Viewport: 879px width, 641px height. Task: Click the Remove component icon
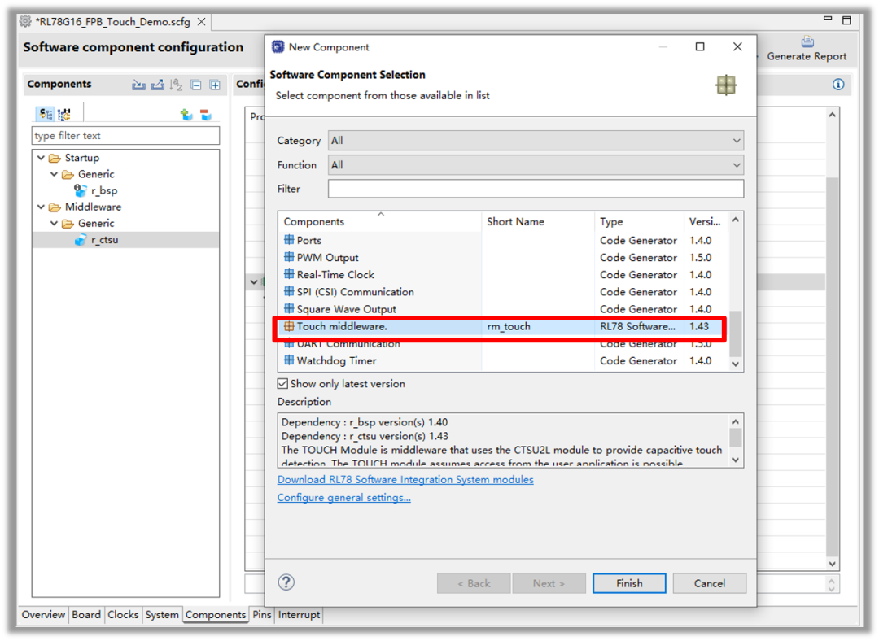click(x=206, y=115)
